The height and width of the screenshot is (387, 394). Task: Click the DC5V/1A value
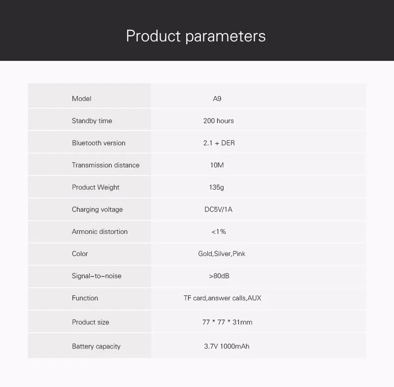[x=218, y=209]
